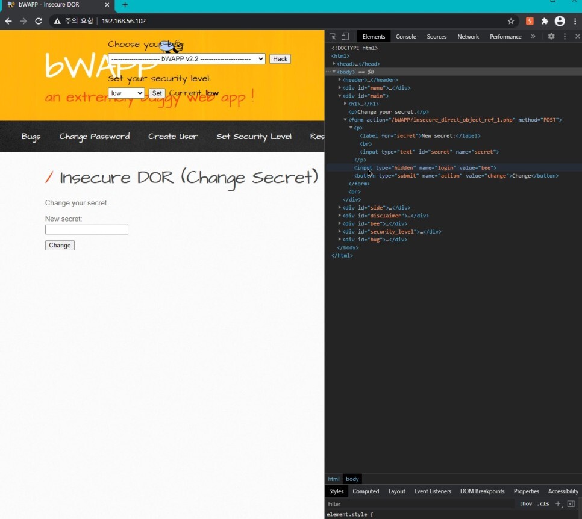Select the hidden input login line
Image resolution: width=582 pixels, height=519 pixels.
[425, 168]
